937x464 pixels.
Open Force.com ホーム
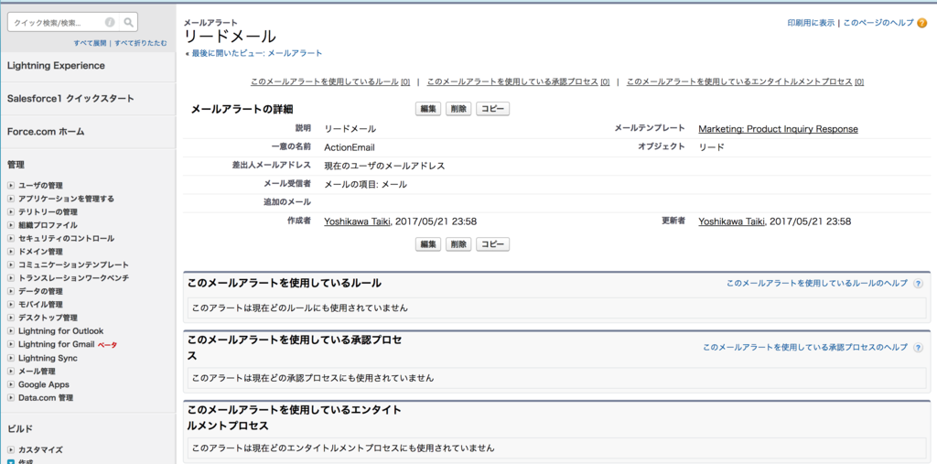[x=46, y=132]
